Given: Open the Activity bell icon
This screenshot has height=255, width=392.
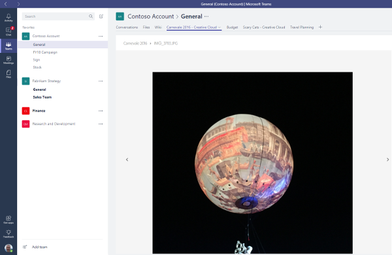Looking at the screenshot, I should coord(8,18).
